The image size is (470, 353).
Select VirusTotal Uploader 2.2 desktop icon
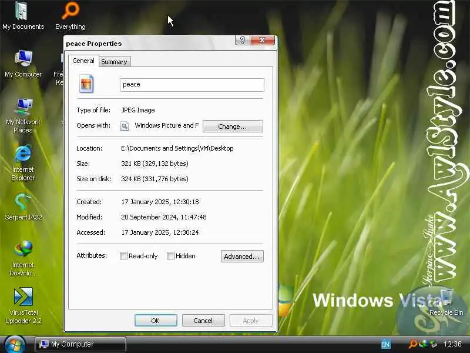click(x=23, y=305)
